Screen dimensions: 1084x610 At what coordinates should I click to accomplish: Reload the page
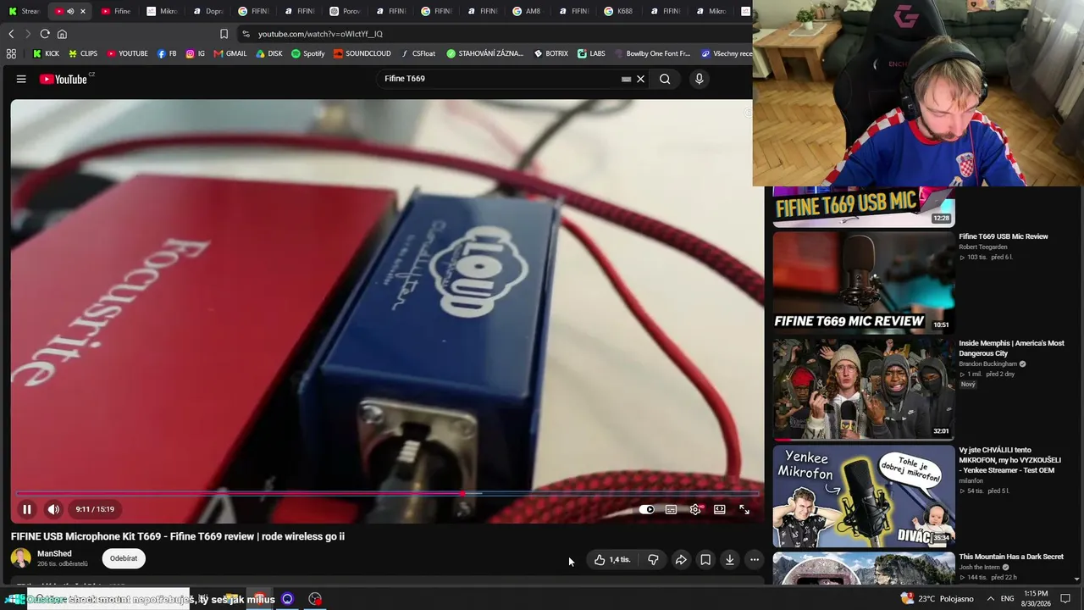coord(45,34)
